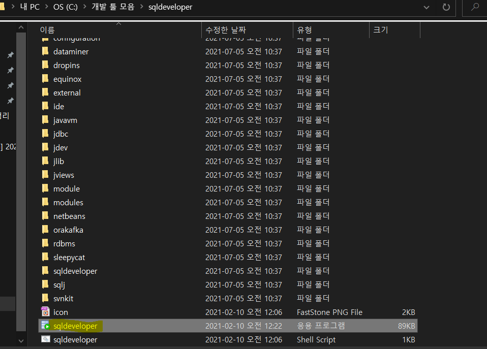Click the equinox folder icon

click(x=45, y=79)
